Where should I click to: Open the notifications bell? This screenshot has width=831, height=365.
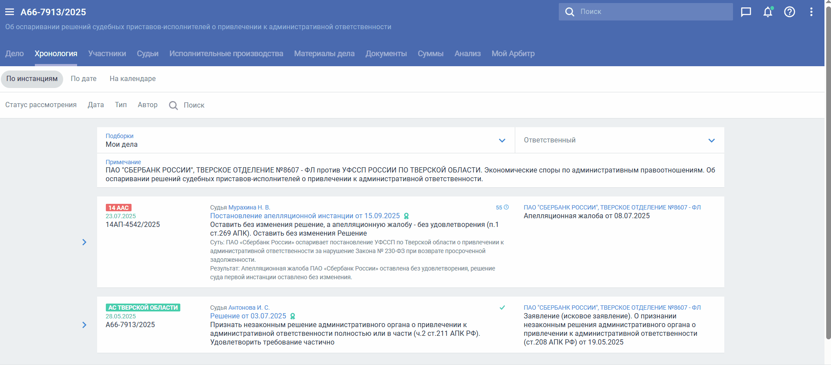click(767, 12)
